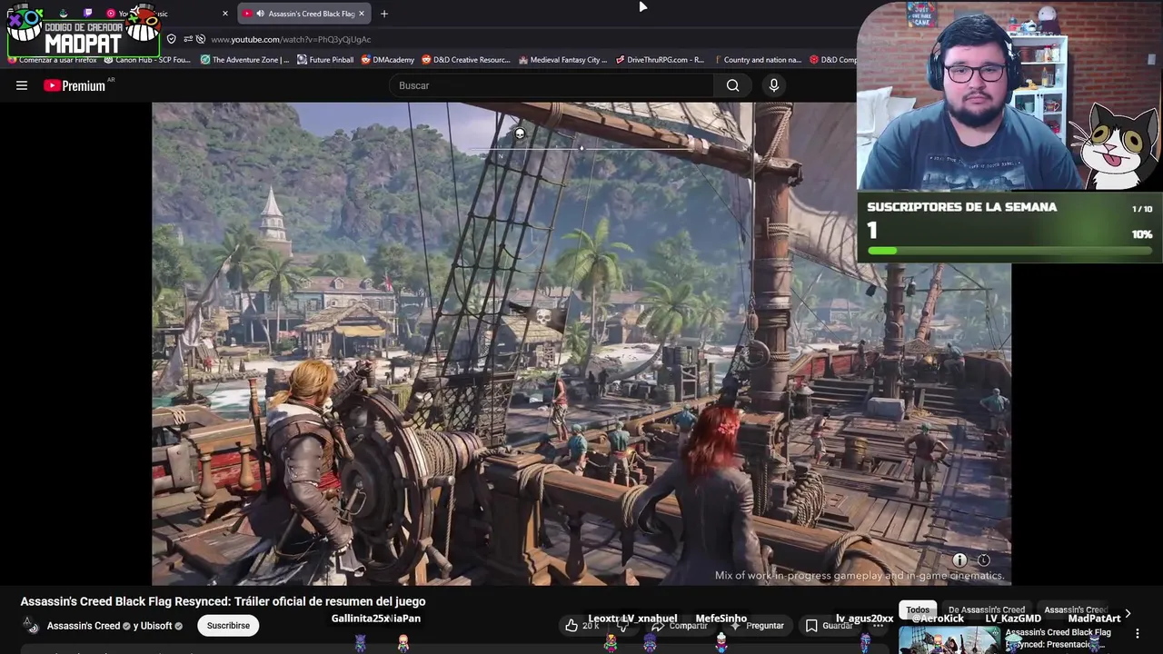Open the site permissions icon
This screenshot has width=1163, height=654.
[x=188, y=39]
